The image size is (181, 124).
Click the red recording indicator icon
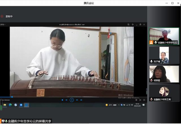(2, 16)
